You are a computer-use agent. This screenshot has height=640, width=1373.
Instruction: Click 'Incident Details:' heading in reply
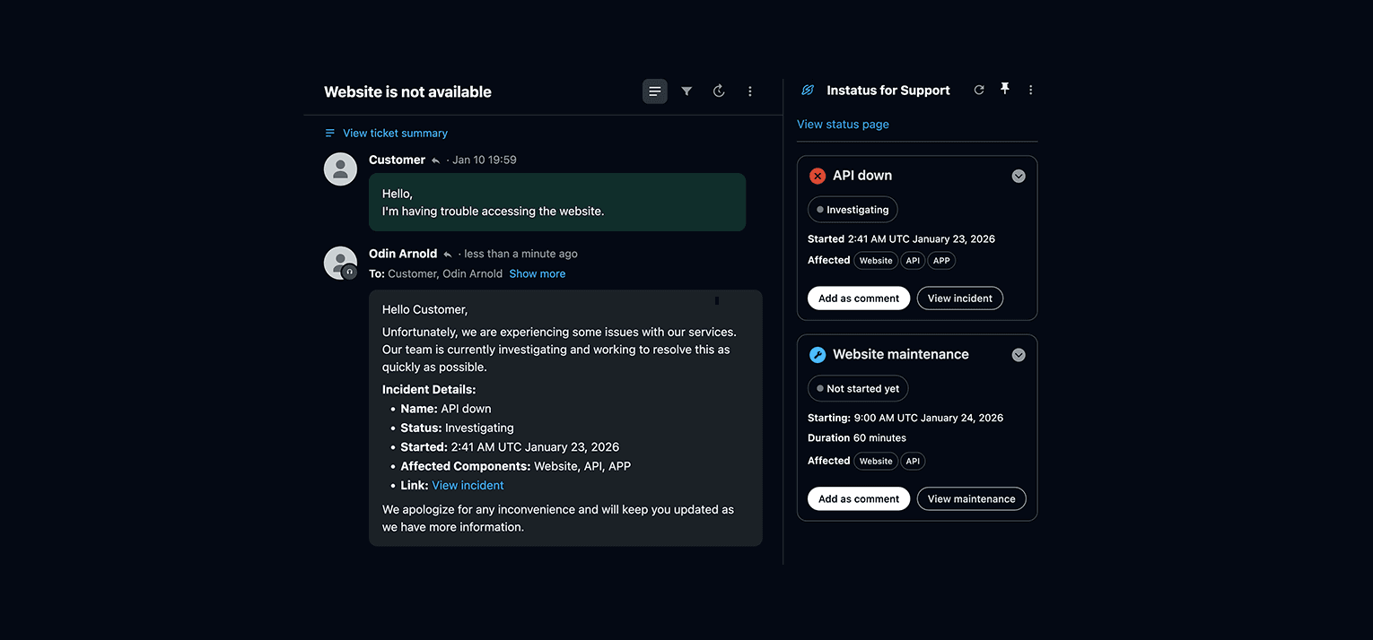[429, 390]
